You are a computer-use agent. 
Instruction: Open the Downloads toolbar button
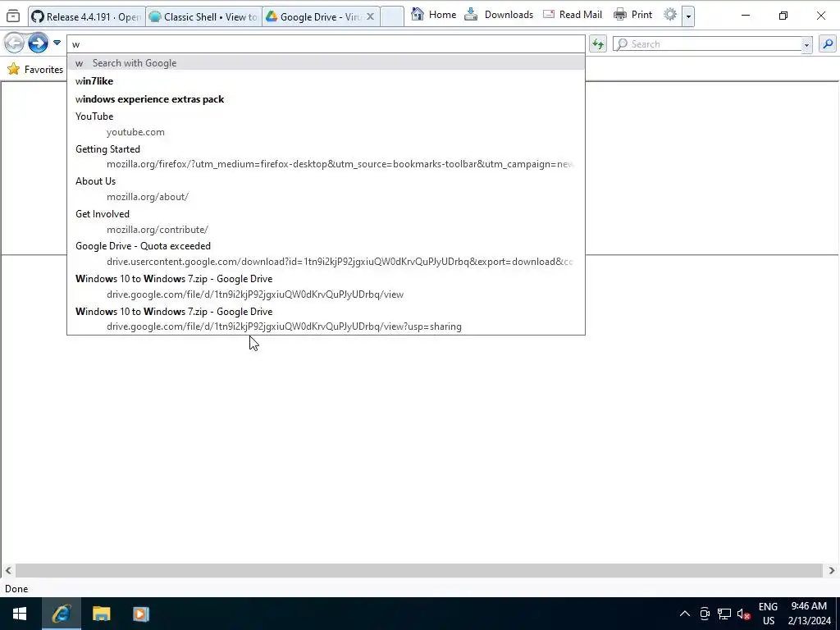point(499,15)
